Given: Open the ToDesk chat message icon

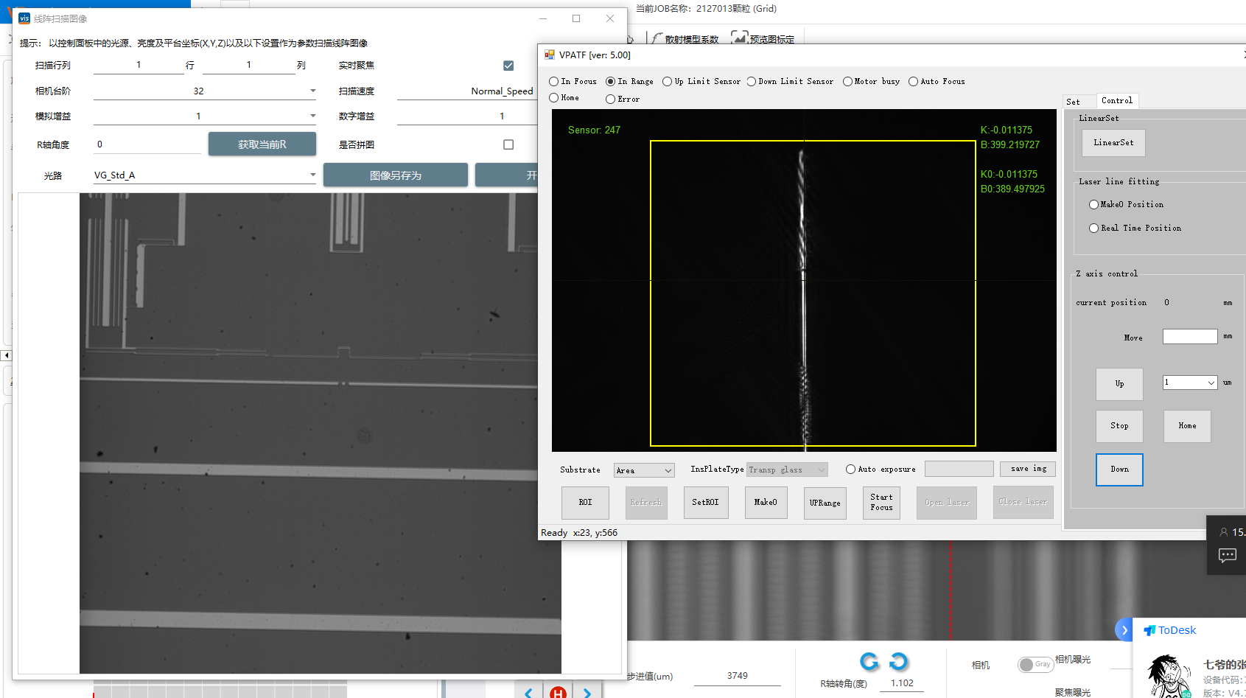Looking at the screenshot, I should tap(1227, 555).
